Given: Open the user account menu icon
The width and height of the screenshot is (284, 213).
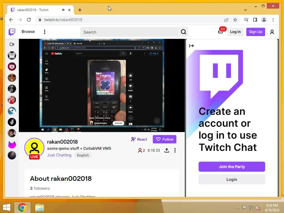Looking at the screenshot, I should [272, 32].
